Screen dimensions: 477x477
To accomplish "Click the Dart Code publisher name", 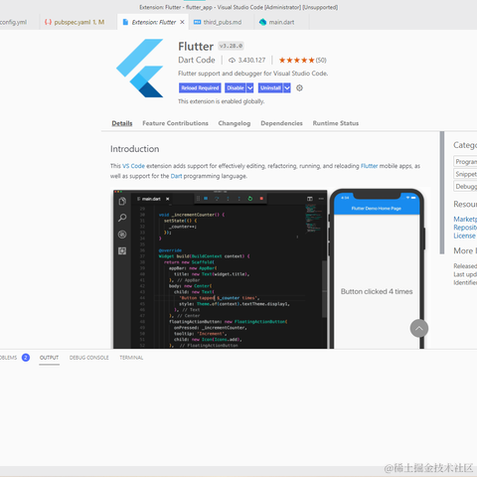I will pos(197,60).
